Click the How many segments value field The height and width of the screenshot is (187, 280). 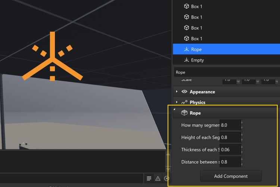click(230, 125)
